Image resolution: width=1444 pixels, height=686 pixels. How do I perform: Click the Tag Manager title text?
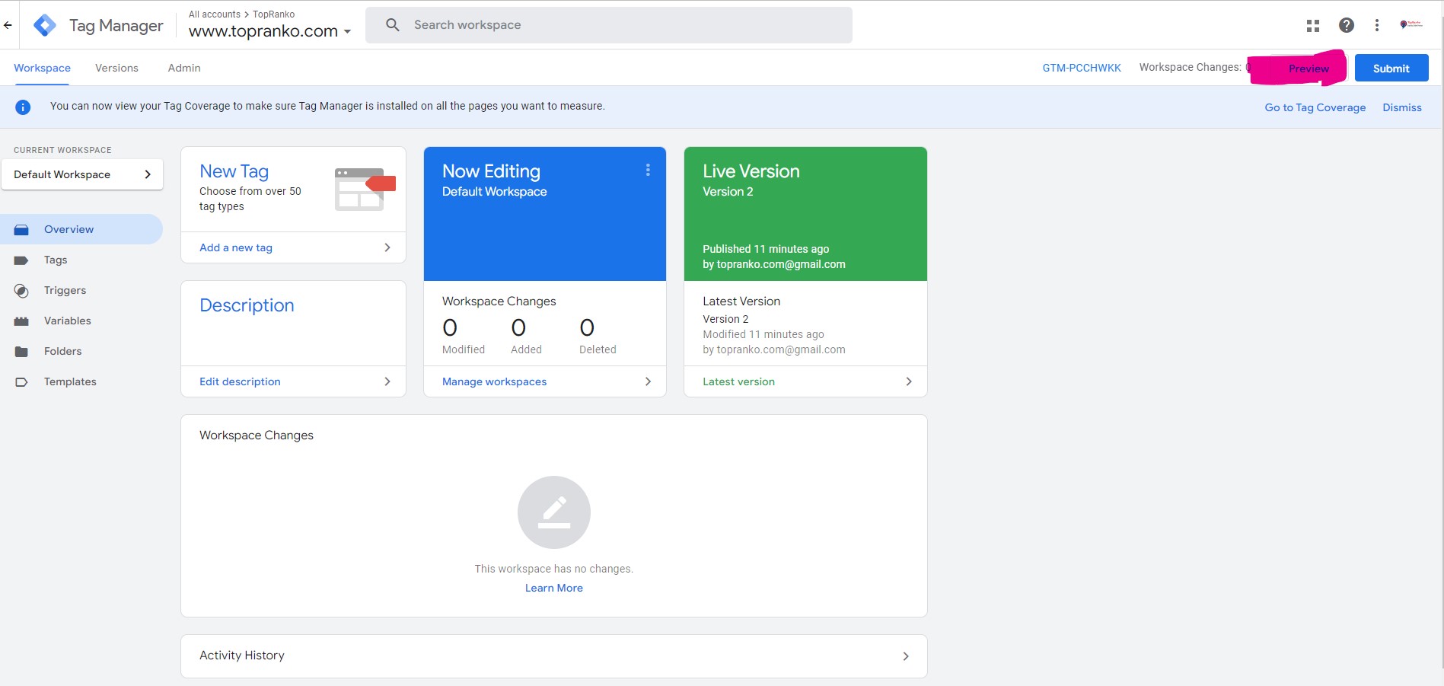pos(116,25)
